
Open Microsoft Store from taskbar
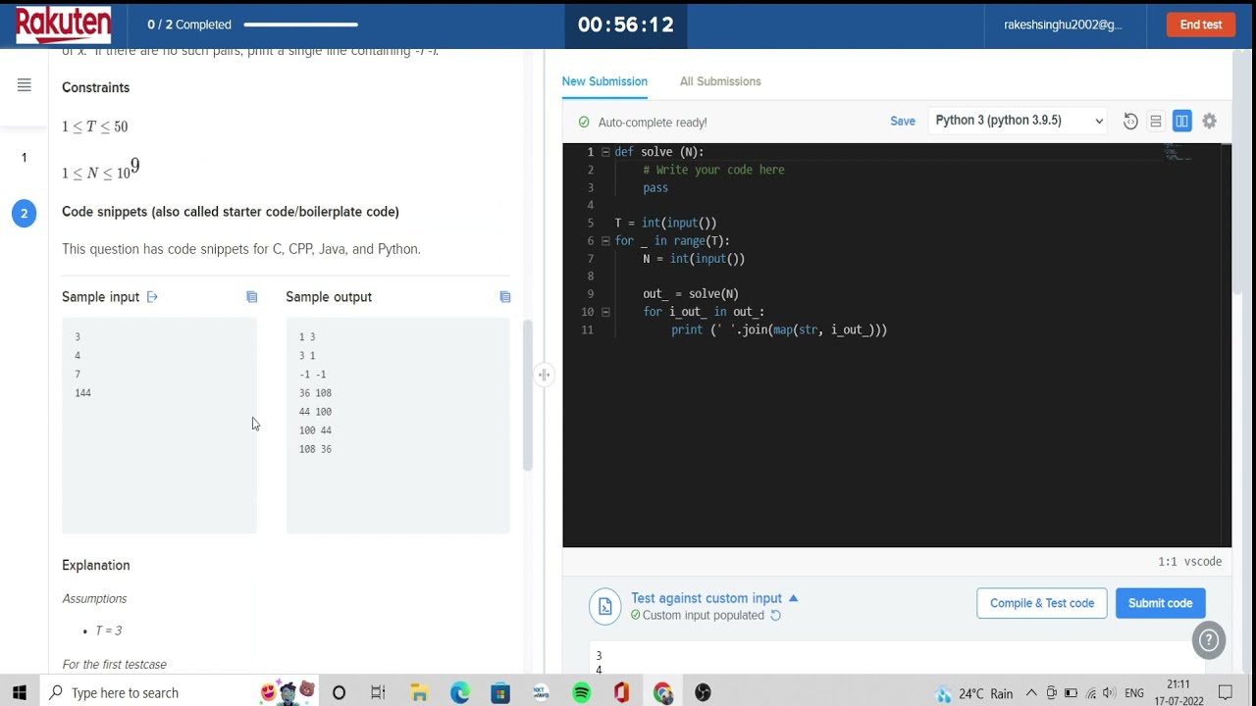point(500,693)
